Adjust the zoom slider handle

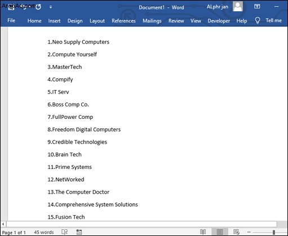pos(274,232)
